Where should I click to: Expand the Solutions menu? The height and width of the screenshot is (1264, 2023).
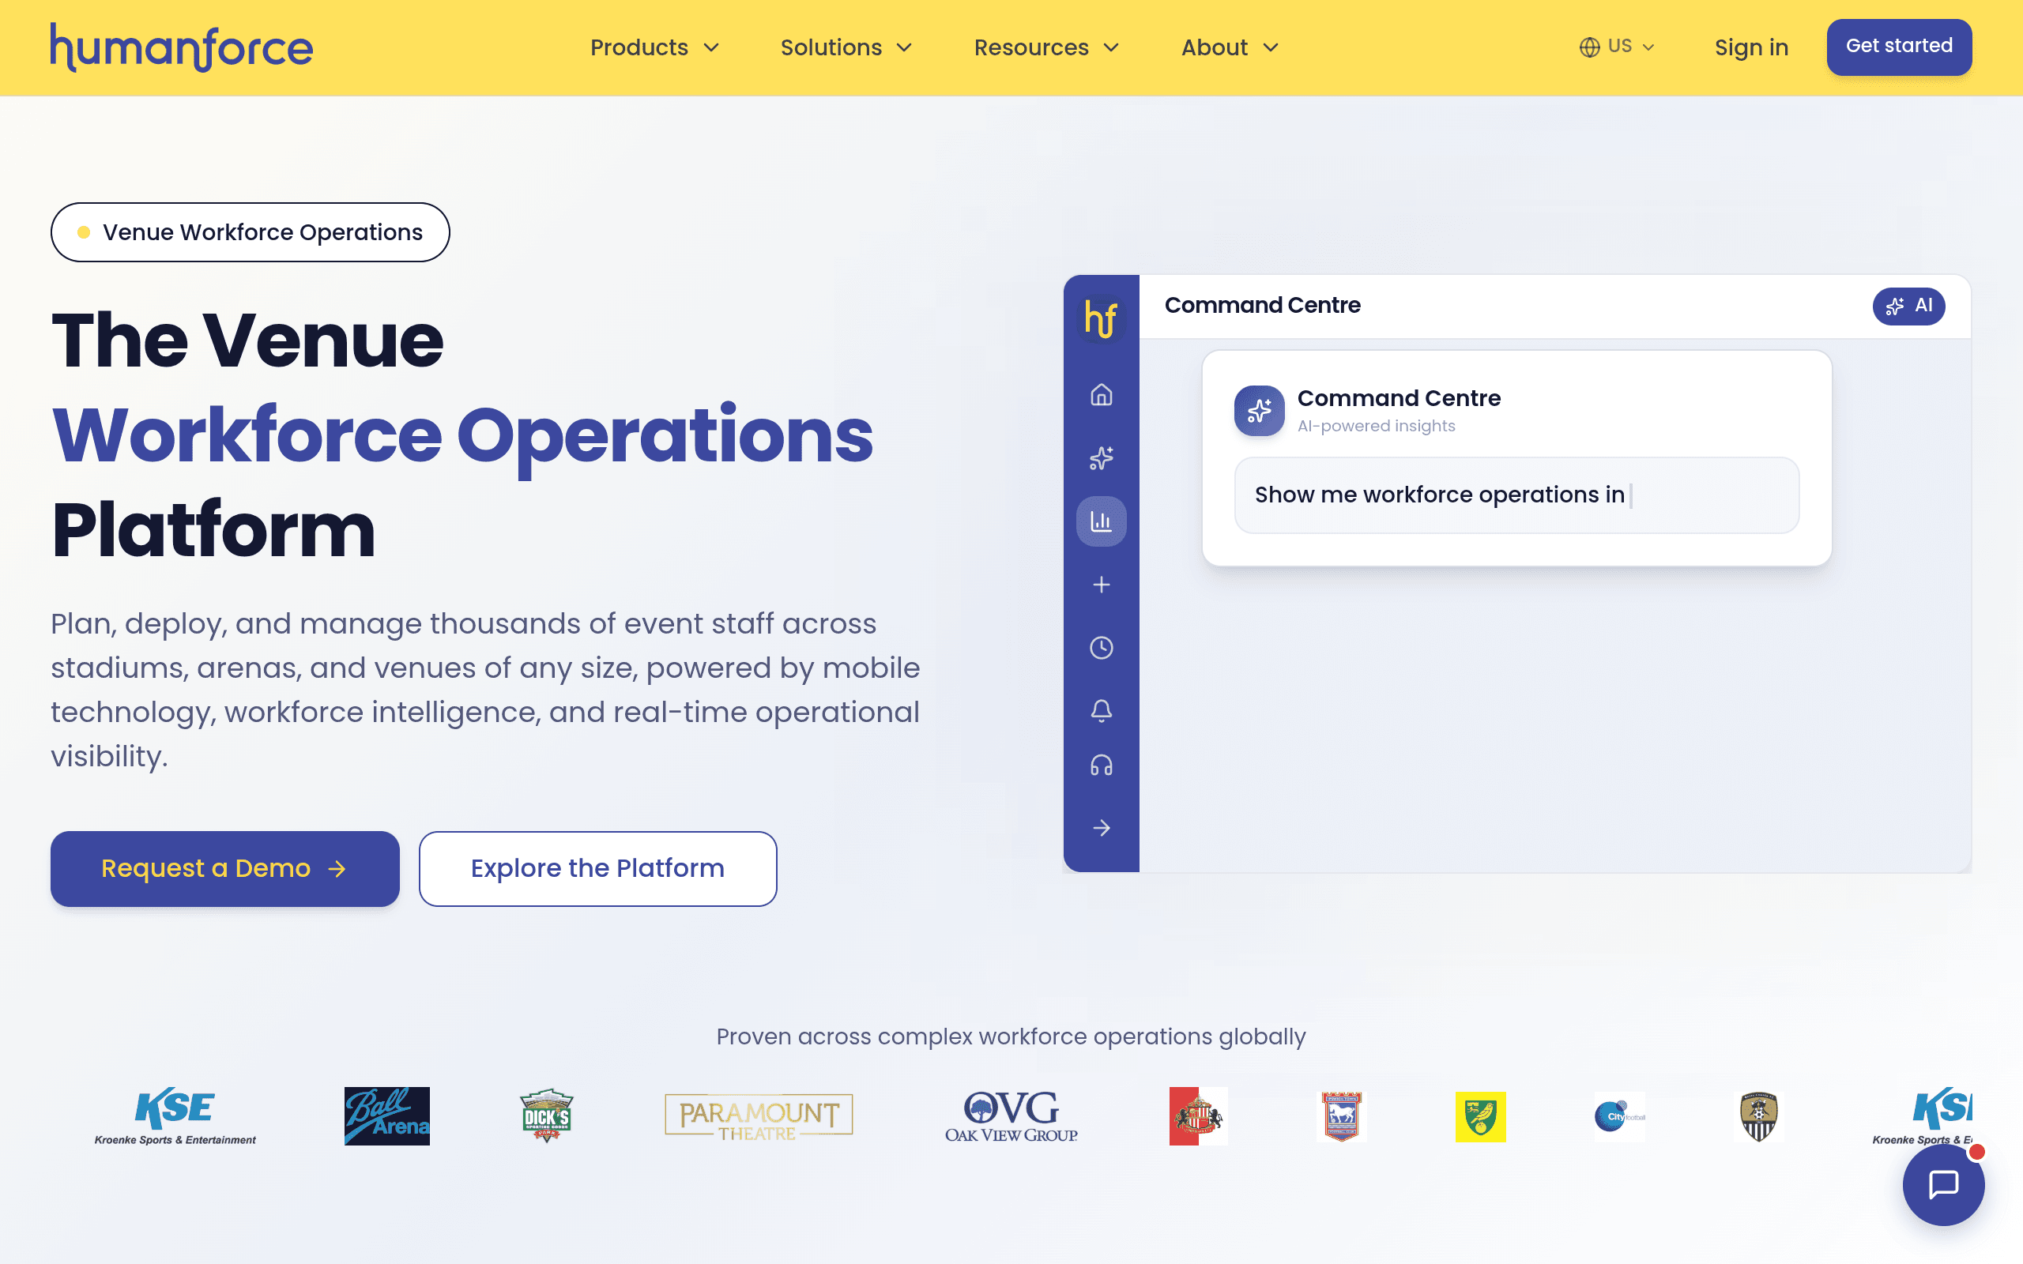coord(846,47)
